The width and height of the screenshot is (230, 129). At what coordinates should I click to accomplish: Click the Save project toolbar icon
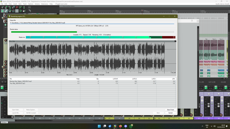pos(10,7)
